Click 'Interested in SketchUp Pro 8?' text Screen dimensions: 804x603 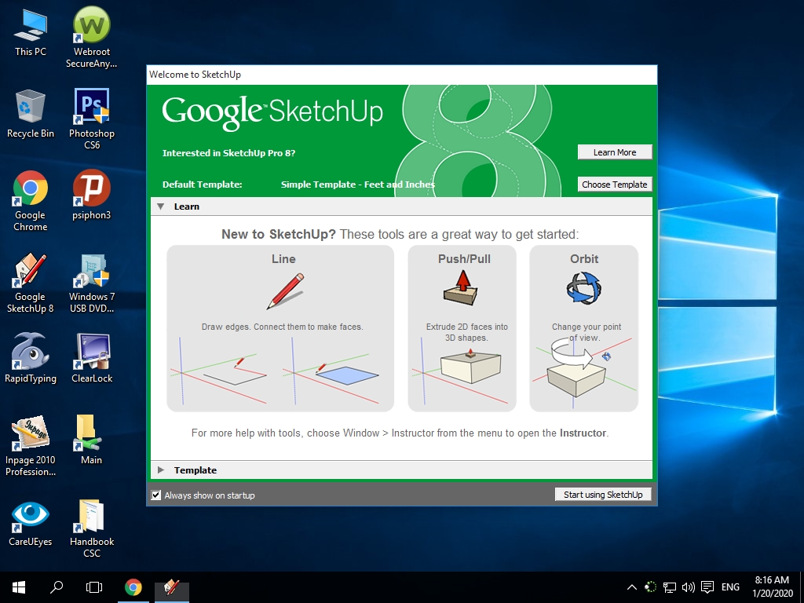228,153
